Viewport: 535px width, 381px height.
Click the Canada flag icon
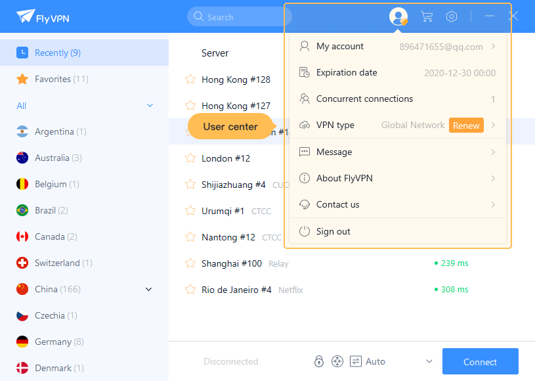pyautogui.click(x=22, y=236)
